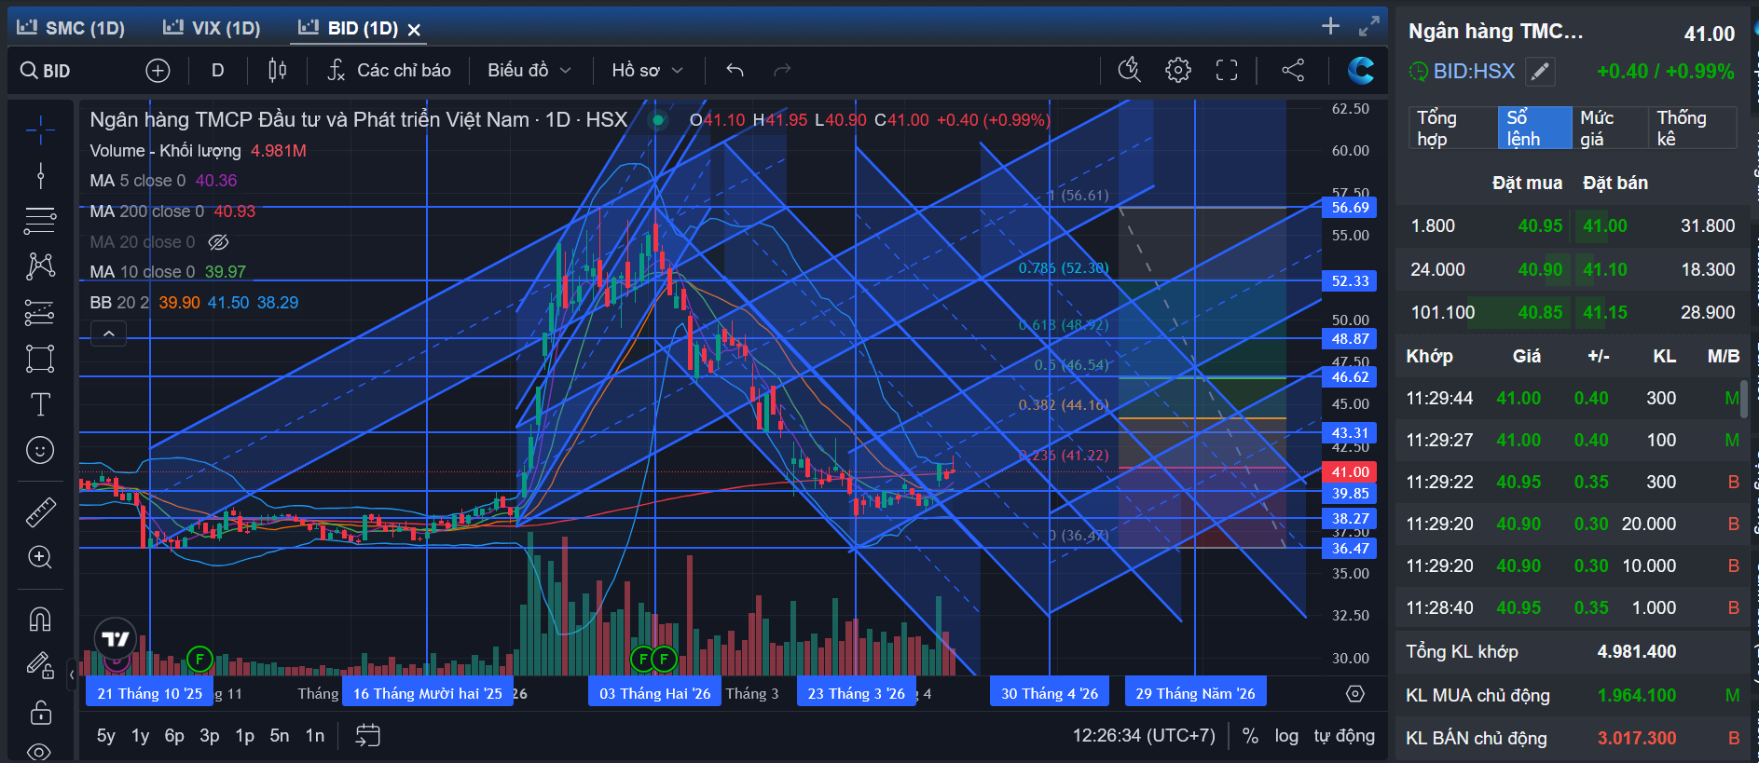Click the 56.69 price level label
1759x763 pixels.
point(1350,208)
